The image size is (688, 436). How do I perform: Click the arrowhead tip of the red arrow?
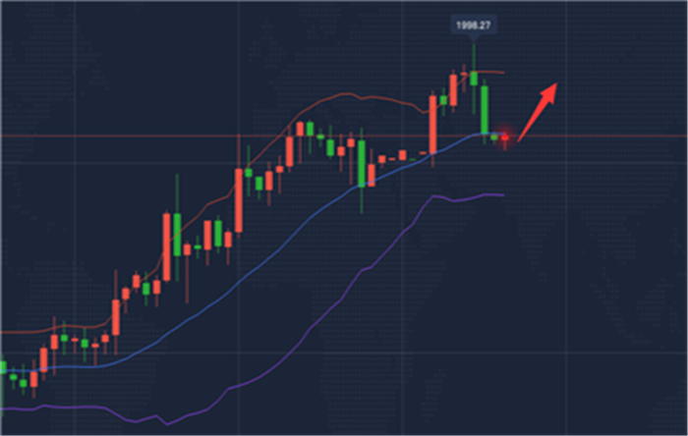(x=558, y=82)
